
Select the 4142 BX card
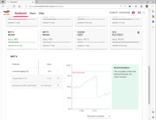[x=91, y=39]
